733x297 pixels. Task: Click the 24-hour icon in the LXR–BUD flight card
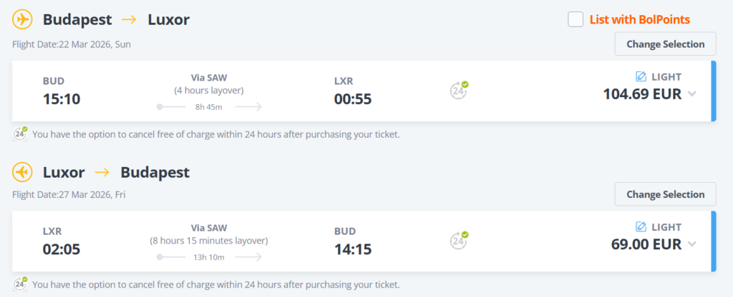coord(458,240)
